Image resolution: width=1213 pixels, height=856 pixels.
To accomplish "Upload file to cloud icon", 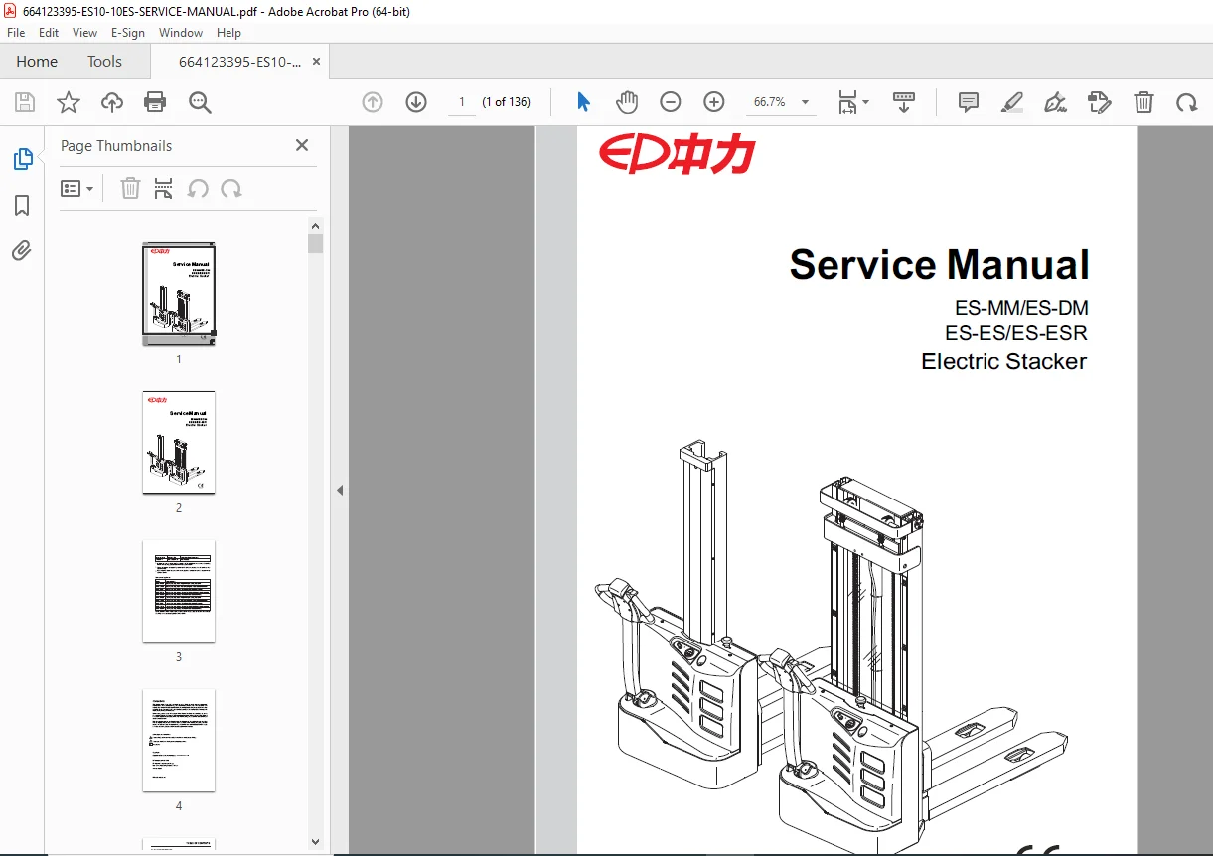I will [112, 102].
